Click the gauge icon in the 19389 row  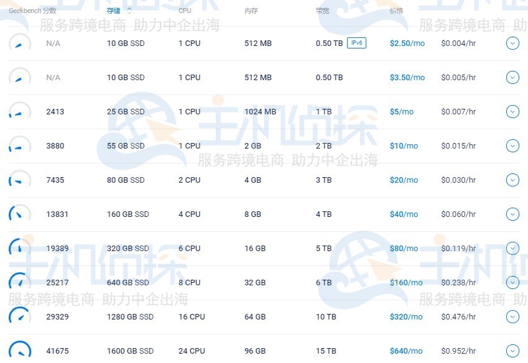coord(20,249)
